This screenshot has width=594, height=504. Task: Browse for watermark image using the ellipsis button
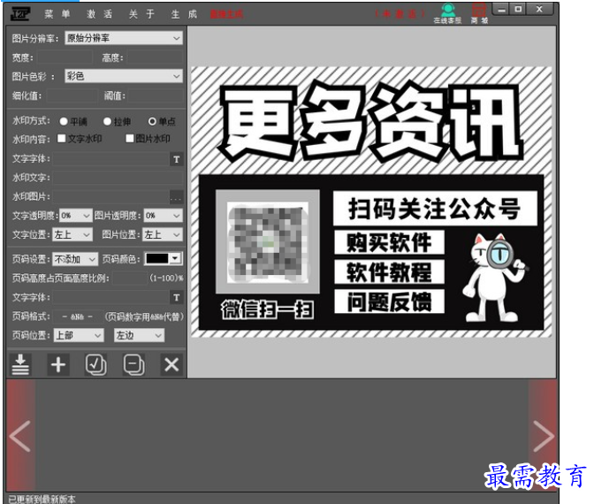(177, 197)
